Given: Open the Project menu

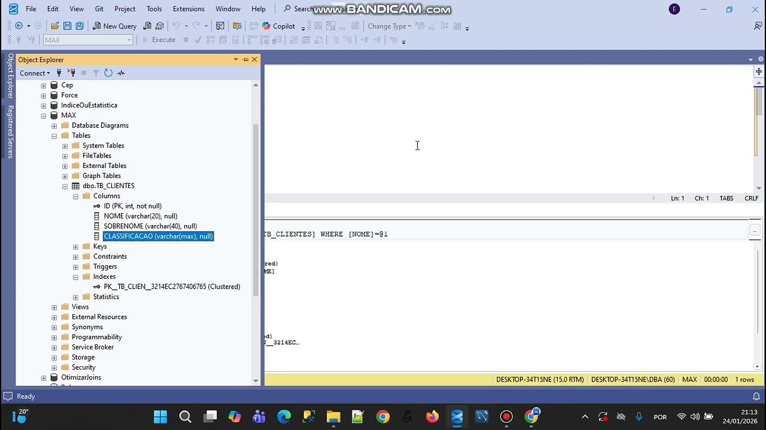Looking at the screenshot, I should click(x=124, y=9).
